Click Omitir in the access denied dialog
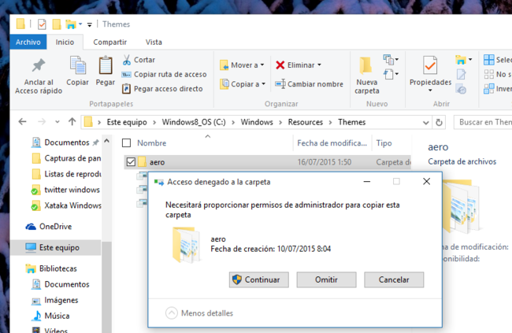This screenshot has width=512, height=333. pyautogui.click(x=326, y=279)
